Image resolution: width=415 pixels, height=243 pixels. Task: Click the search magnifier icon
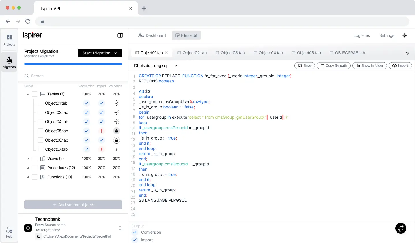[x=27, y=76]
